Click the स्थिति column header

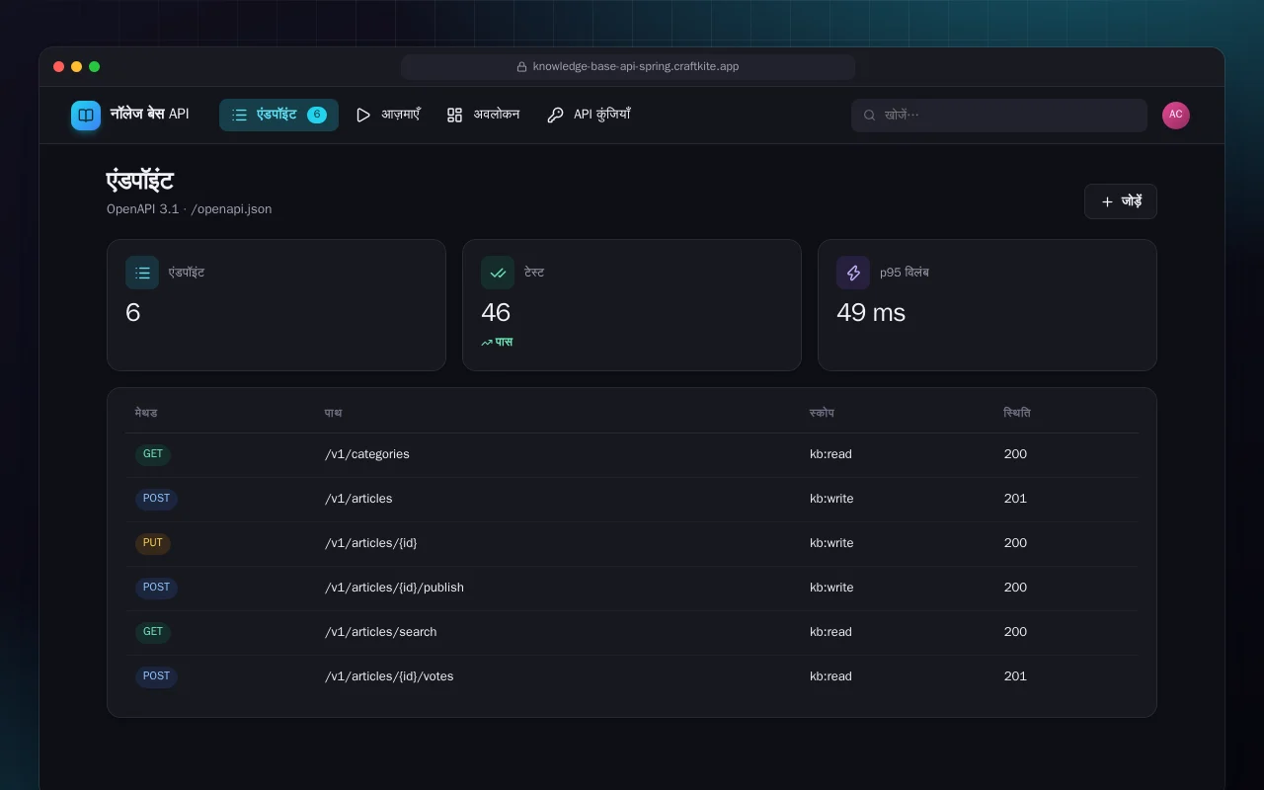[x=1017, y=413]
